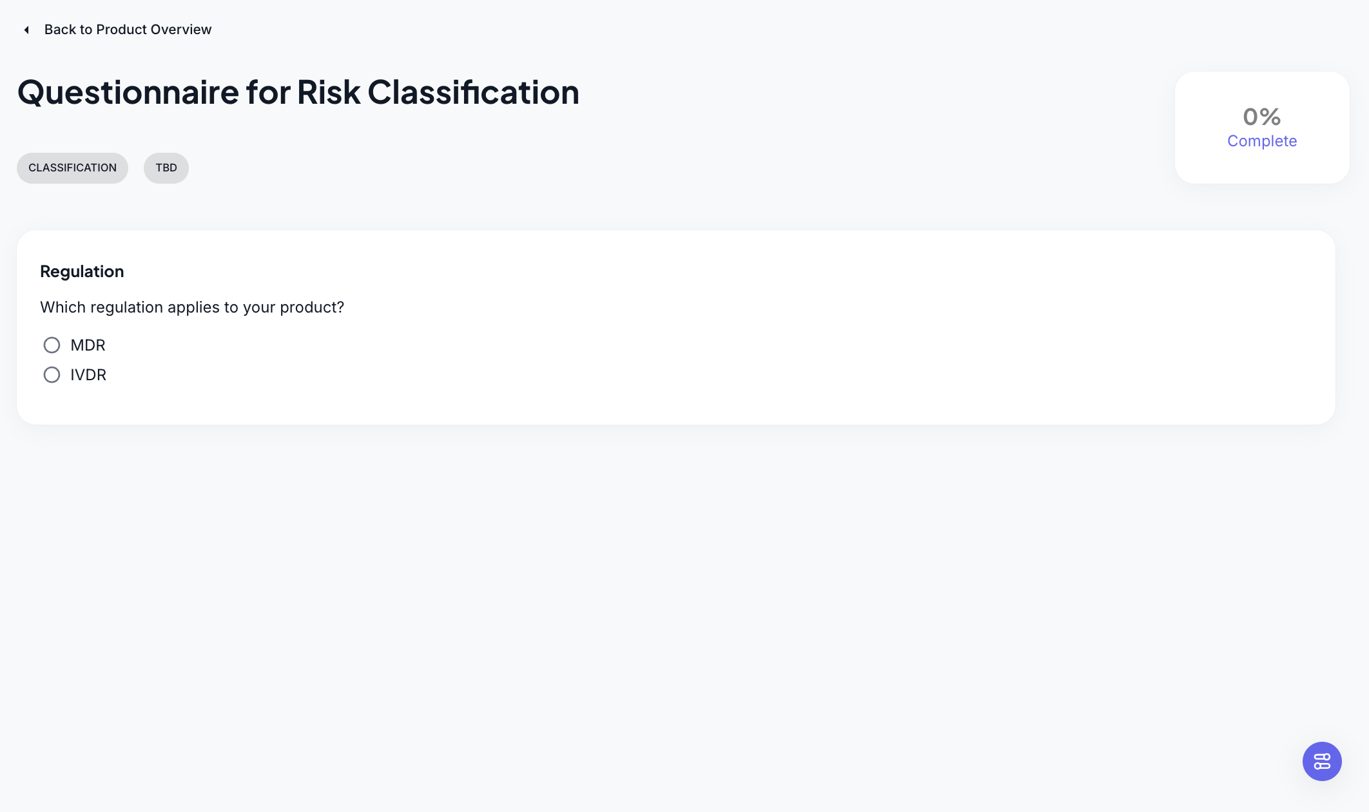Select the IVDR radio button
This screenshot has height=812, width=1369.
tap(52, 374)
